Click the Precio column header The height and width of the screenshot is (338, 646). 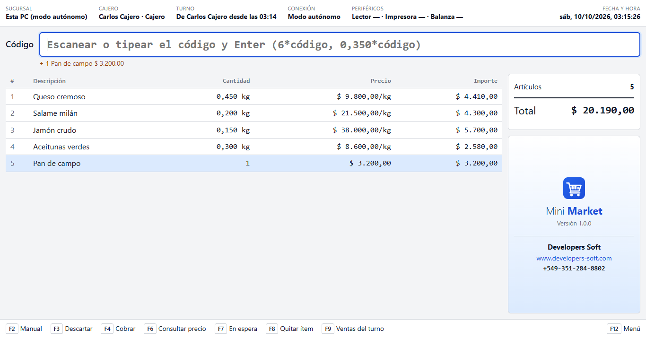coord(381,81)
